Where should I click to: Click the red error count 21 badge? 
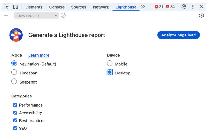point(159,7)
